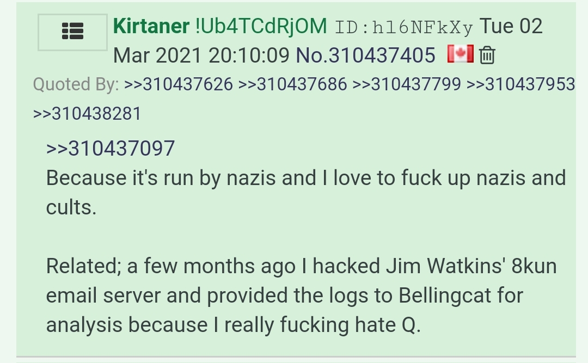This screenshot has height=363, width=588.
Task: Click the 'No.' prefix before the post number
Action: click(312, 56)
